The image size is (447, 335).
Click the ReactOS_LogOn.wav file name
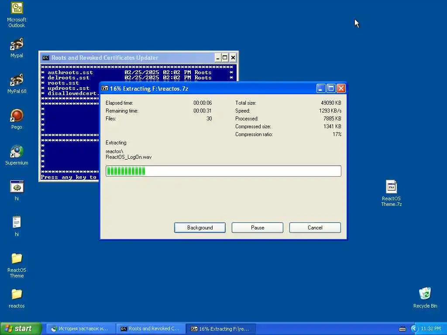point(129,157)
